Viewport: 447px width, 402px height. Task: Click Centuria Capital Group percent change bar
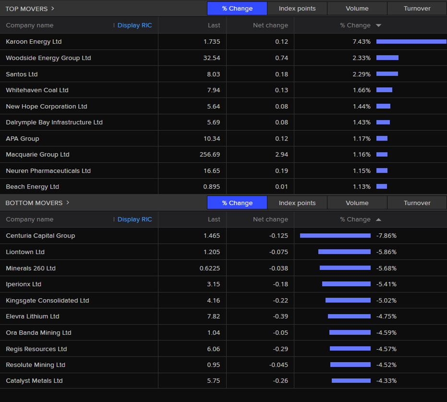(x=335, y=236)
